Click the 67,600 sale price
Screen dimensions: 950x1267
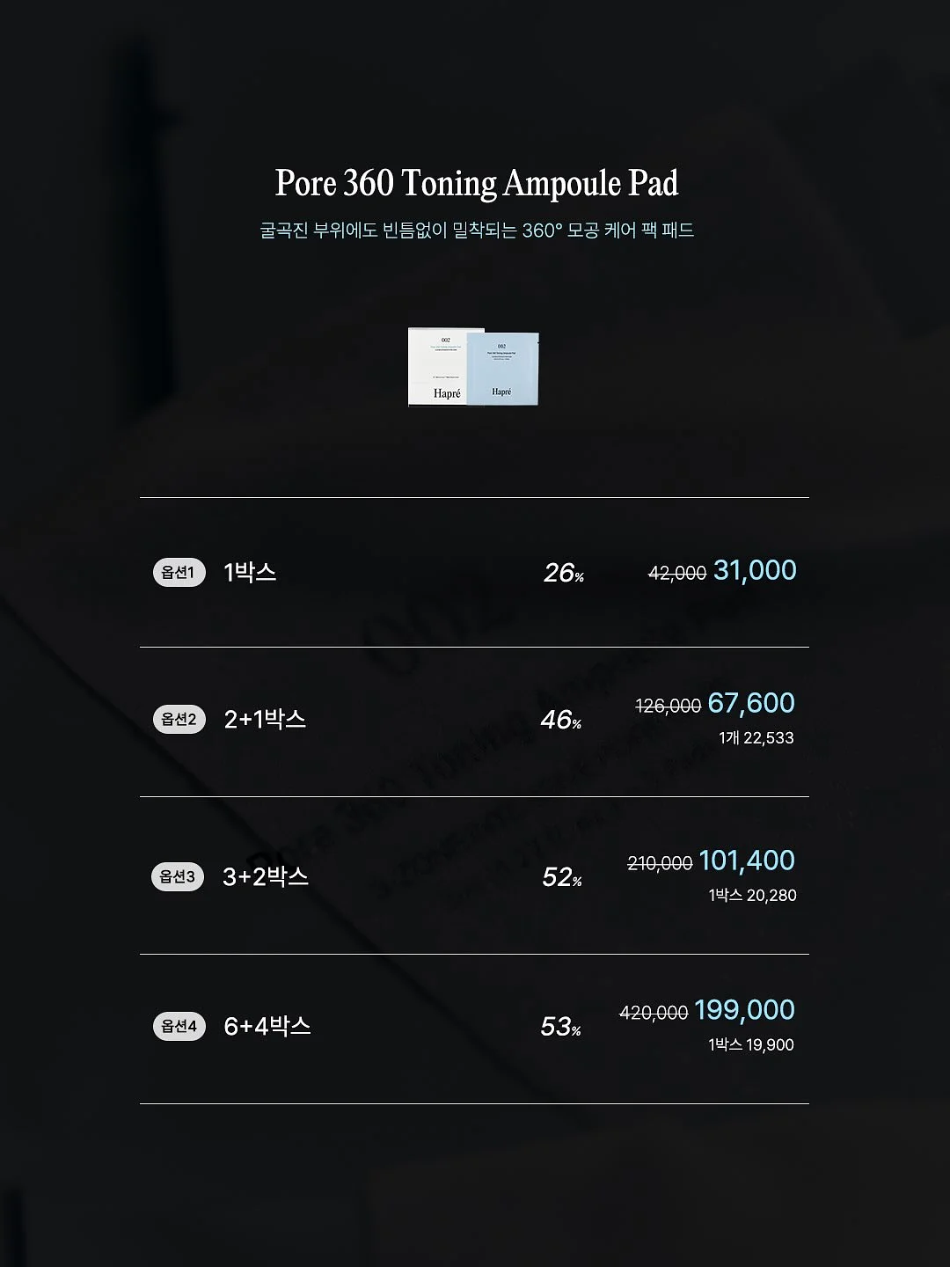[751, 703]
